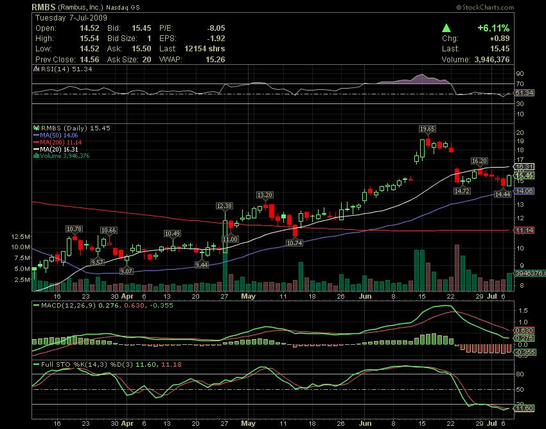Click the Prev Close 14.56 value
Image resolution: width=546 pixels, height=429 pixels.
tap(89, 60)
